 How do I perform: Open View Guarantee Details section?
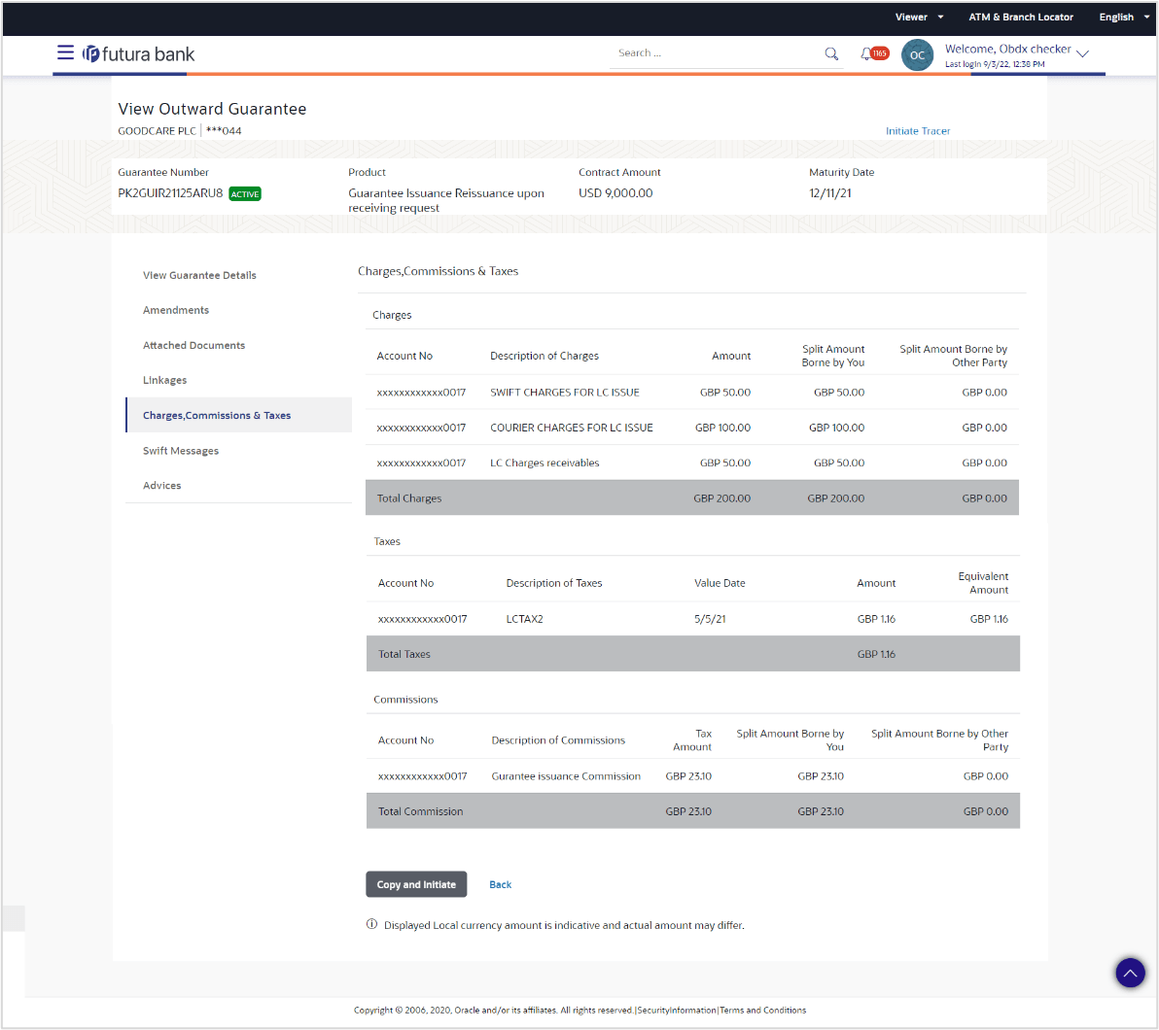coord(199,275)
